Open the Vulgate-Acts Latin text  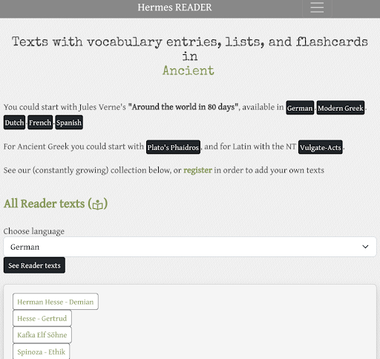coord(321,147)
